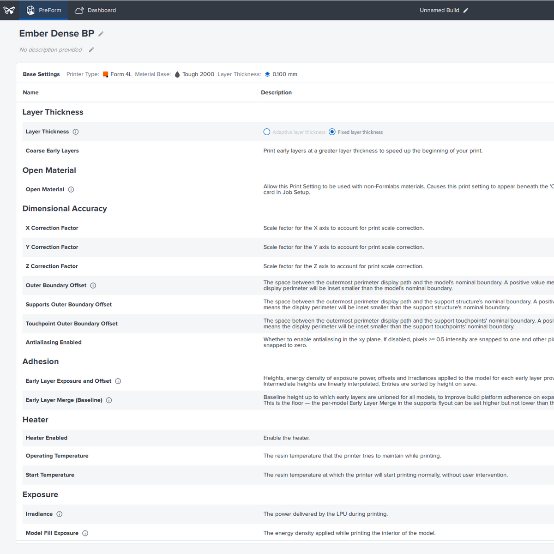Show info for Early Layer Exposure and Offset
Viewport: 554px width, 554px height.
(x=118, y=381)
